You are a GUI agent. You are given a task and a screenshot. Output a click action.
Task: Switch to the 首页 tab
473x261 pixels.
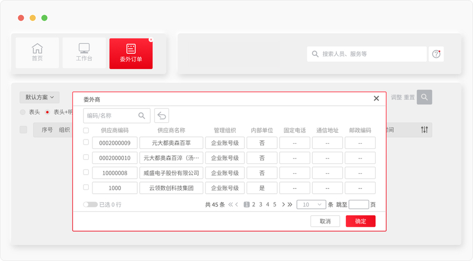point(37,53)
